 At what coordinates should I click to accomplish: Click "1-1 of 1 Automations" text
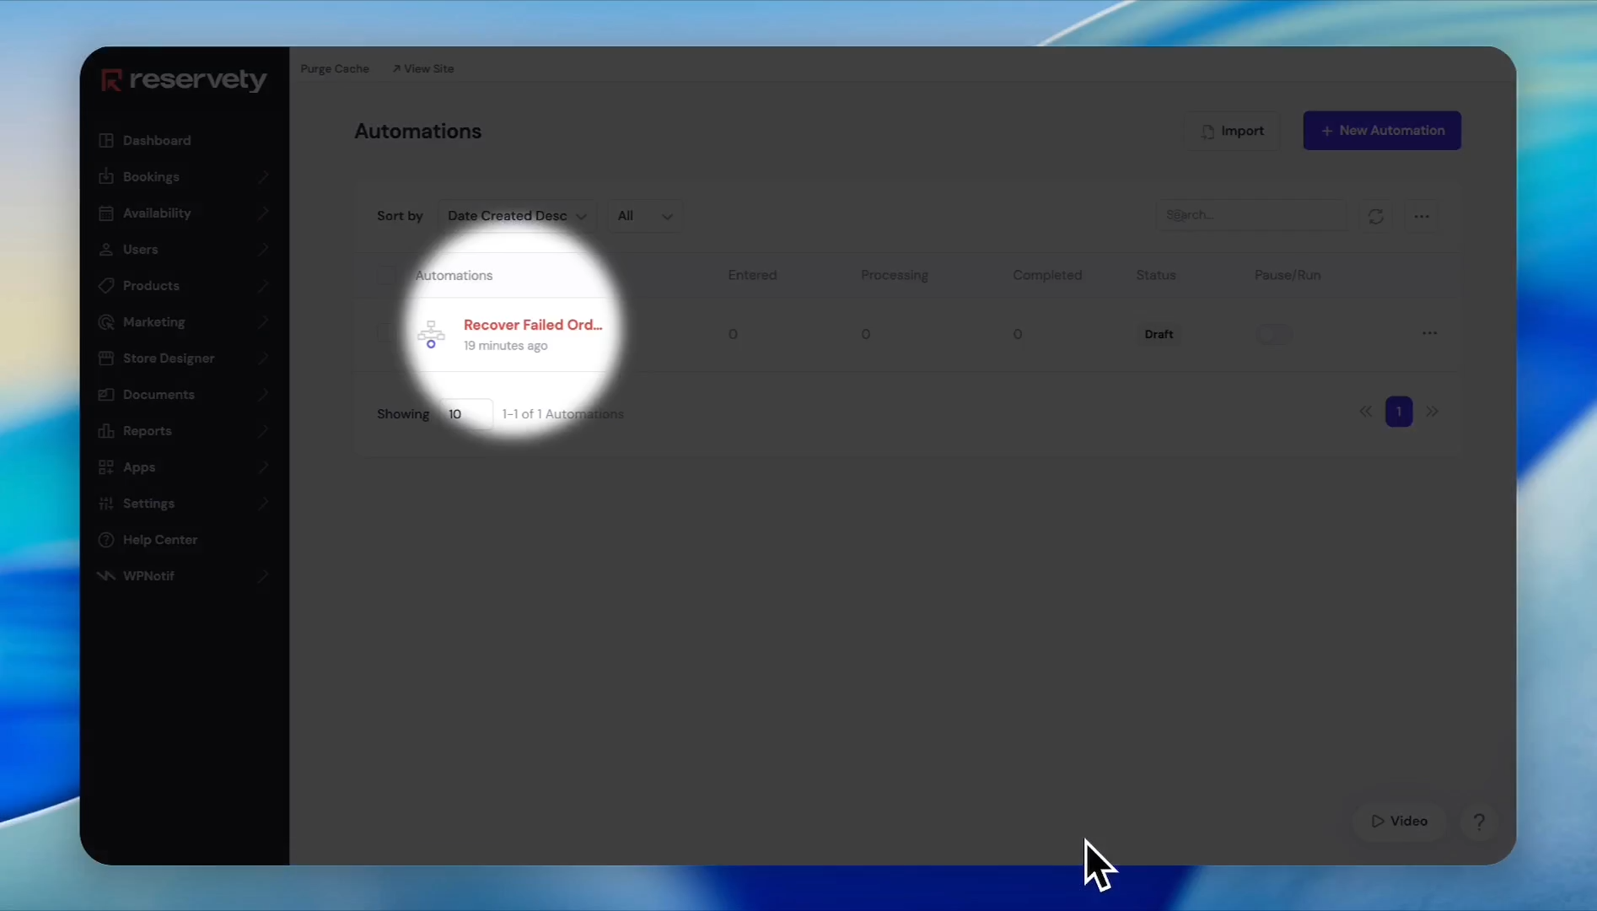coord(562,414)
